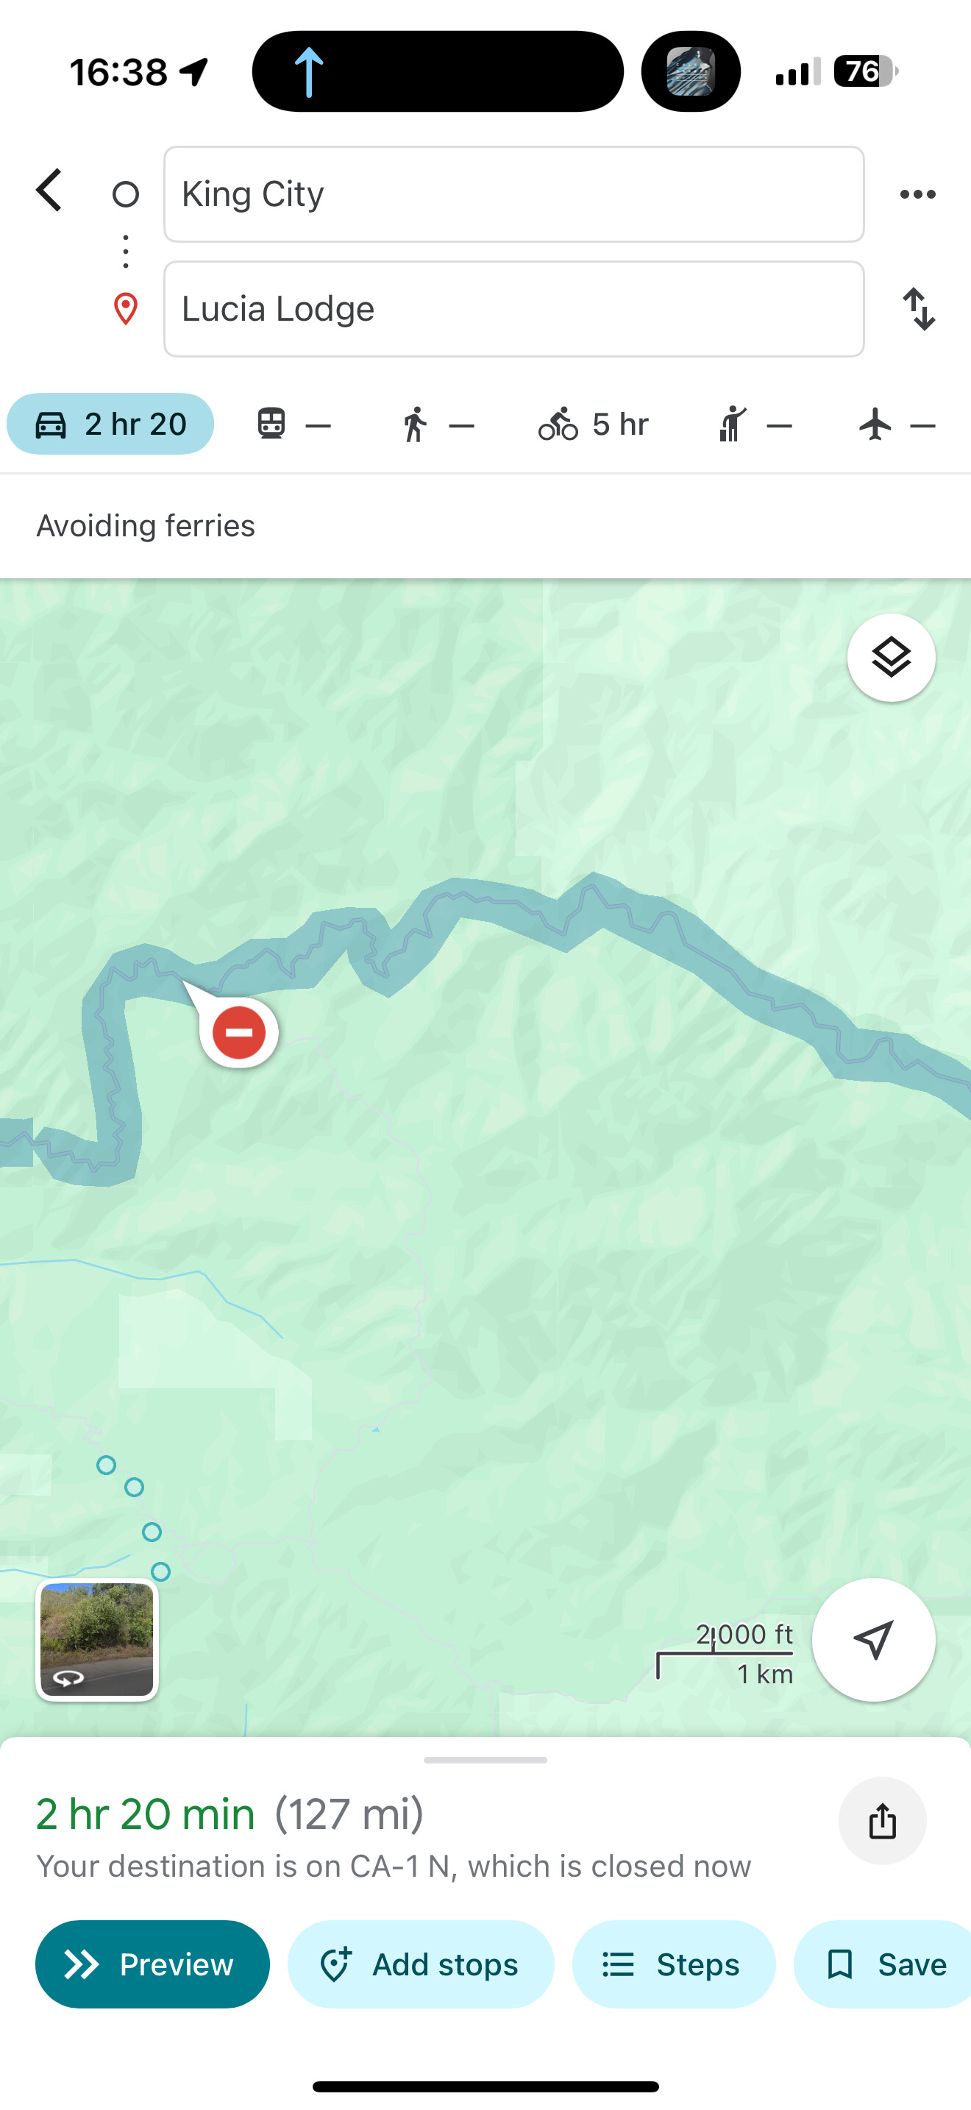Swap start and destination locations
This screenshot has width=971, height=2110.
coord(919,309)
